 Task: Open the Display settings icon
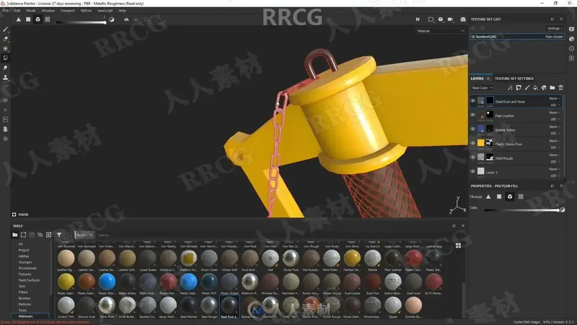tap(571, 29)
